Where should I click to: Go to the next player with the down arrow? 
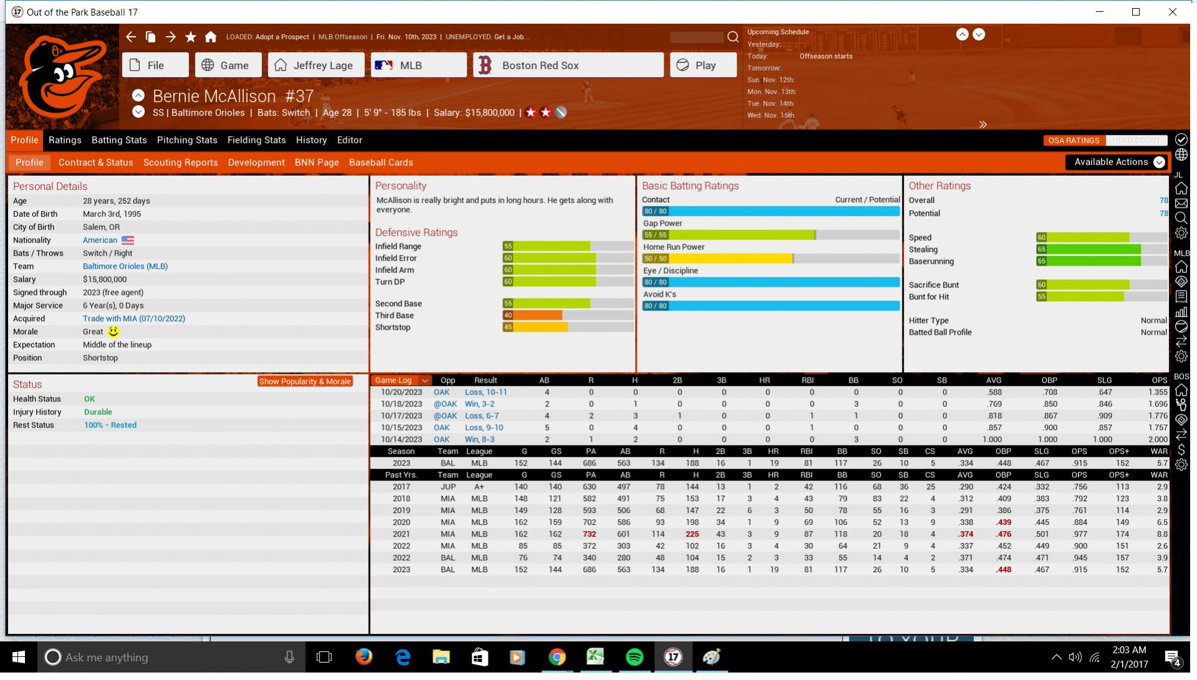138,112
